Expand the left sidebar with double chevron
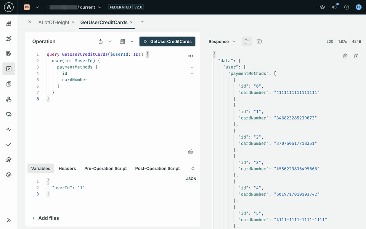Screen dimensions: 366x229 click(9, 220)
